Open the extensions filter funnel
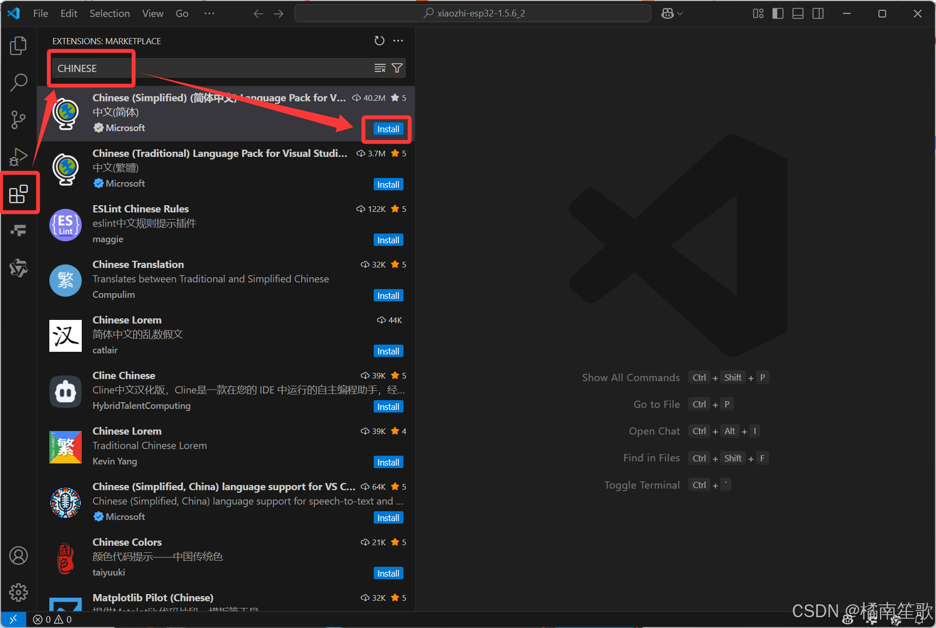The width and height of the screenshot is (936, 628). pos(397,68)
